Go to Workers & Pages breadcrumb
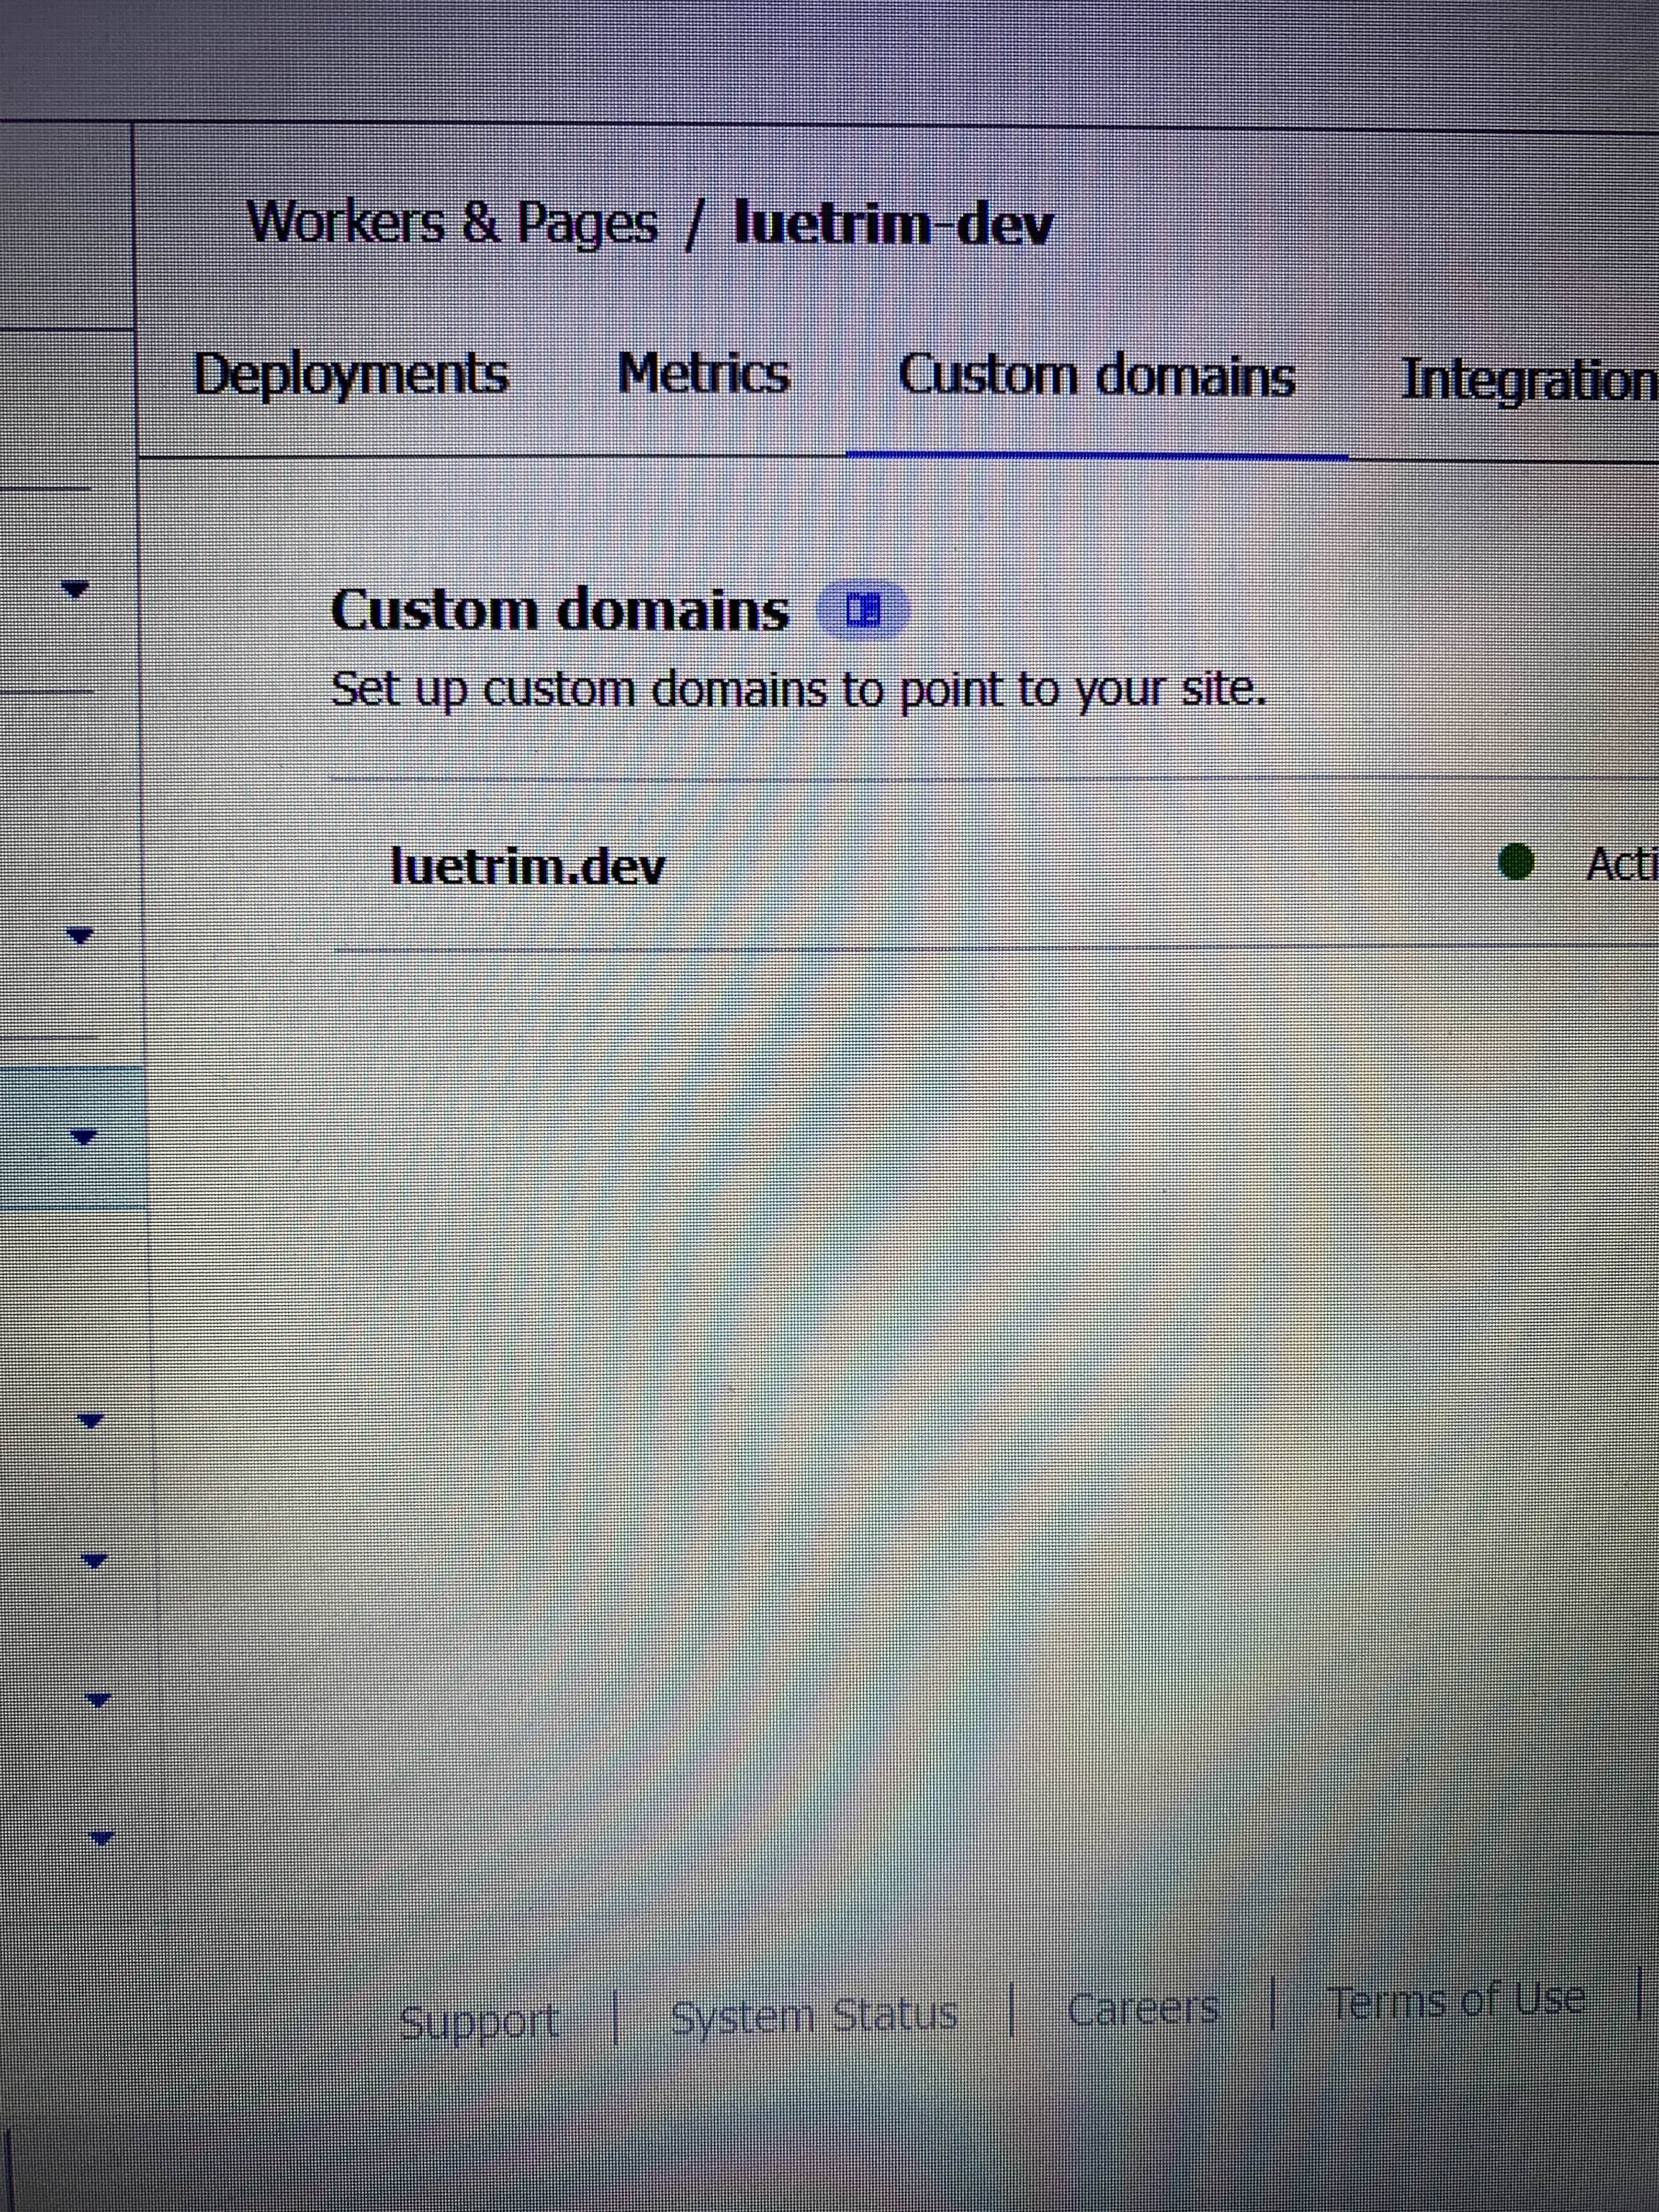 (452, 222)
